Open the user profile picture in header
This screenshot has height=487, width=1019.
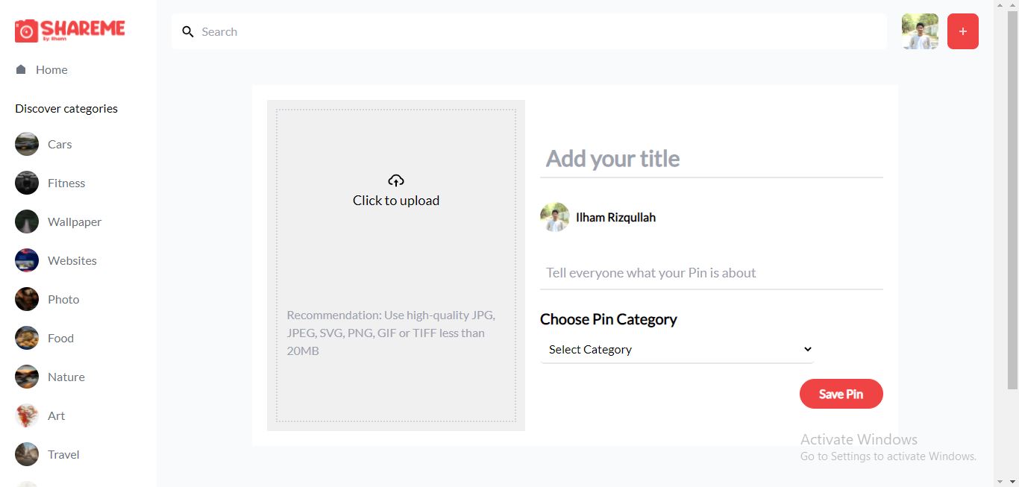pyautogui.click(x=920, y=31)
